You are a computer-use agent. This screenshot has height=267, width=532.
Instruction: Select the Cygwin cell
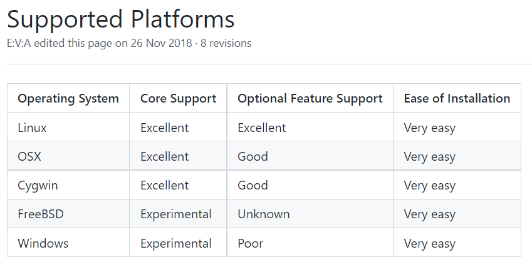(68, 185)
